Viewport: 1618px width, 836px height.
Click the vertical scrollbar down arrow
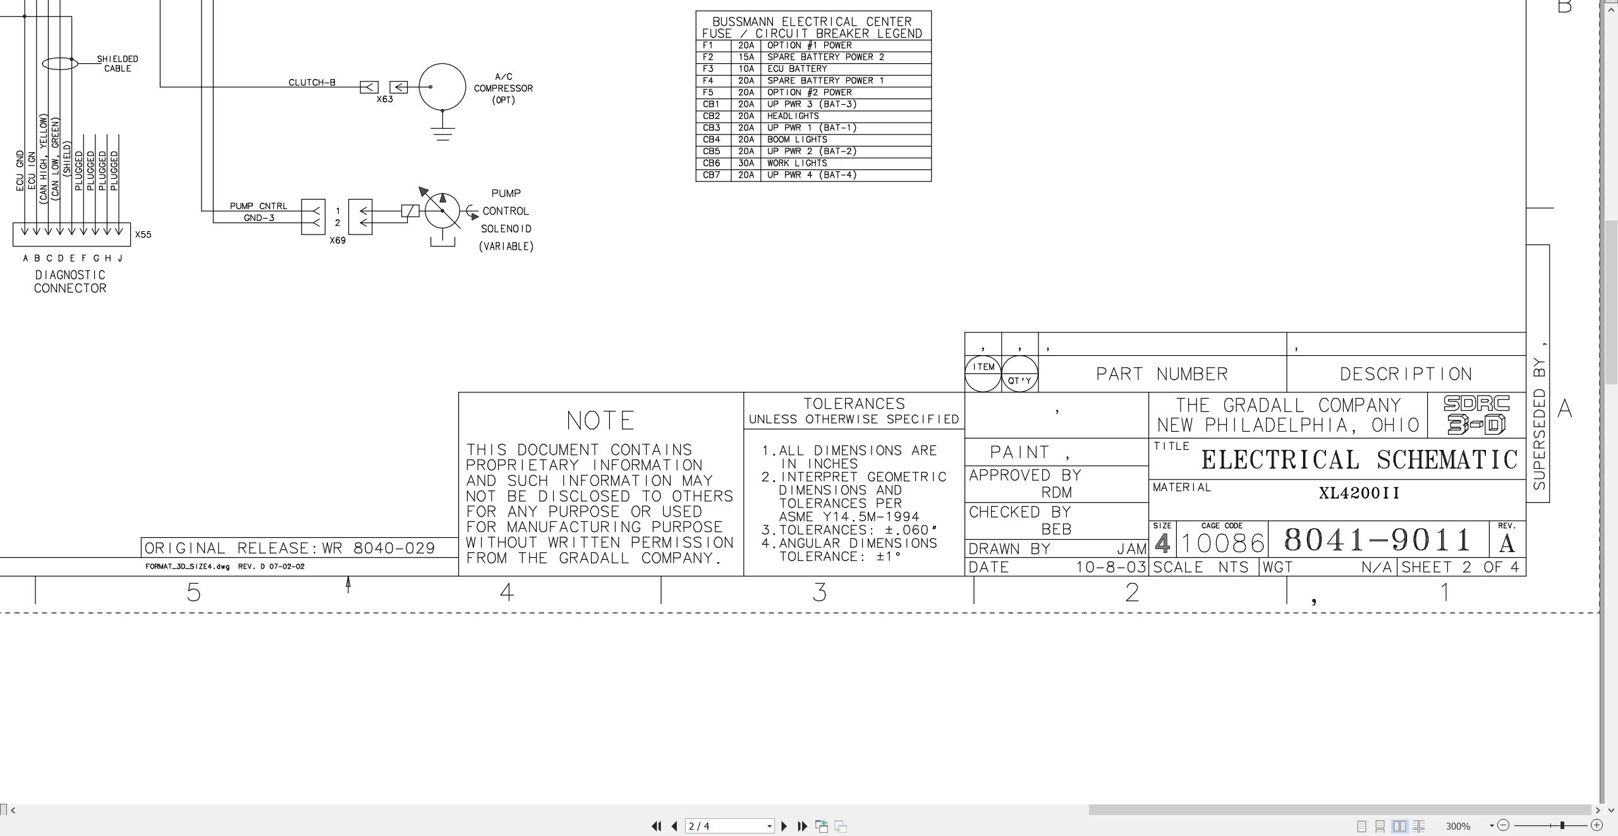1612,809
